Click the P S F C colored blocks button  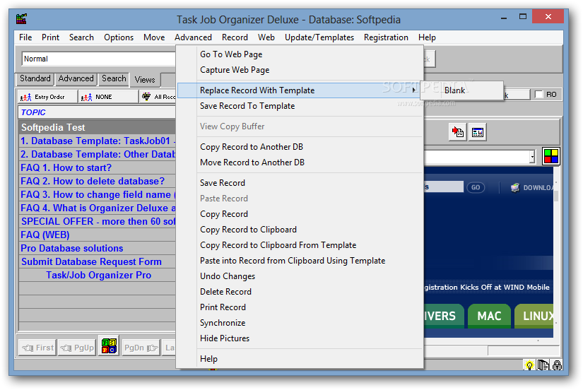point(109,345)
